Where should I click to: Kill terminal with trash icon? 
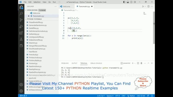click(141, 63)
